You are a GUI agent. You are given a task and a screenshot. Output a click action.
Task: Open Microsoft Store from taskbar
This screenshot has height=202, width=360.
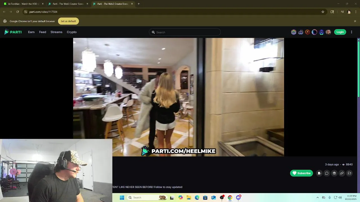point(205,198)
